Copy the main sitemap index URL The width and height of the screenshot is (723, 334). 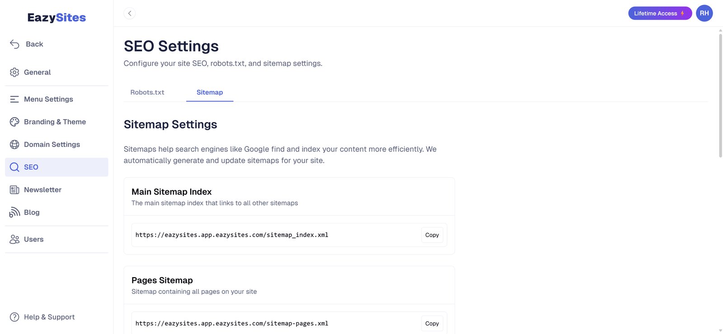click(432, 235)
